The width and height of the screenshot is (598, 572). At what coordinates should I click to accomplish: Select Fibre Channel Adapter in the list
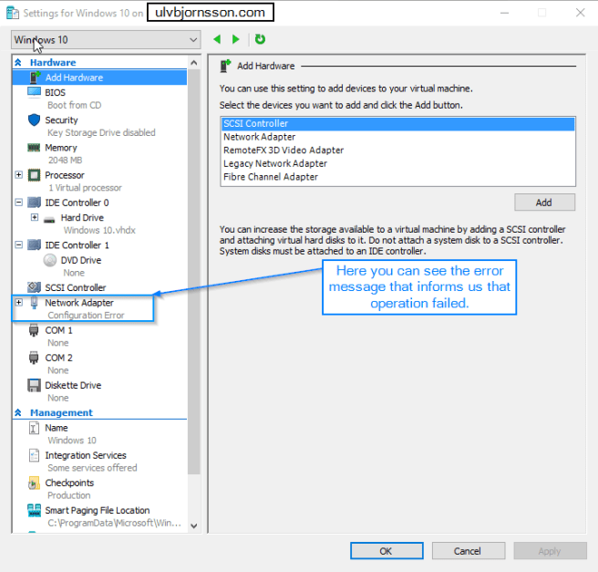click(397, 177)
